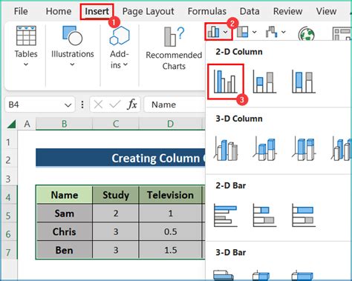Select 2-D Clustered Column chart
The height and width of the screenshot is (281, 352).
(226, 82)
